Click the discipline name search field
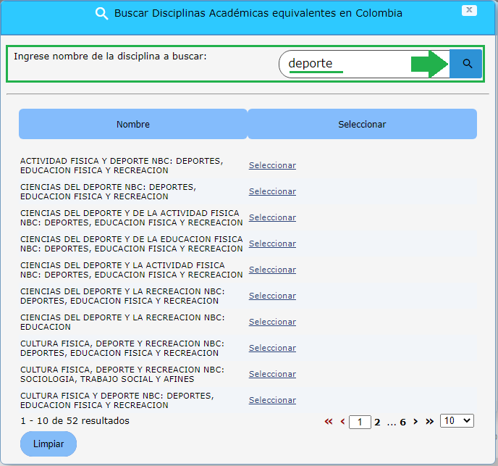The image size is (498, 466). point(362,64)
